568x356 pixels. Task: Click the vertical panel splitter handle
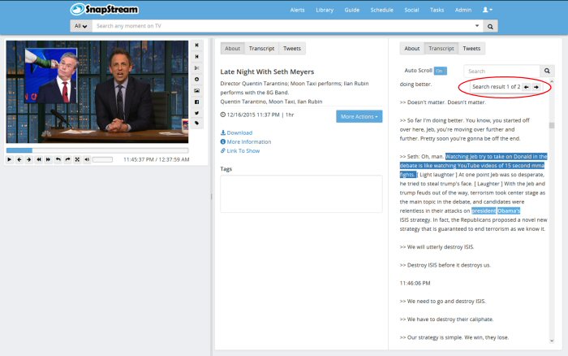212,197
